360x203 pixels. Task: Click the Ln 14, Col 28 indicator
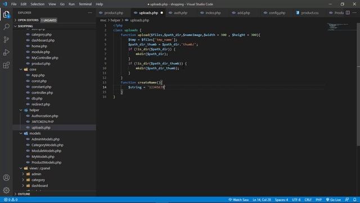click(262, 200)
